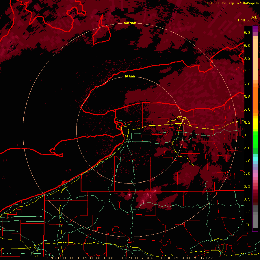The width and height of the screenshot is (260, 260).
Task: Select the 9.0 value on the color scale
Action: pos(247,45)
